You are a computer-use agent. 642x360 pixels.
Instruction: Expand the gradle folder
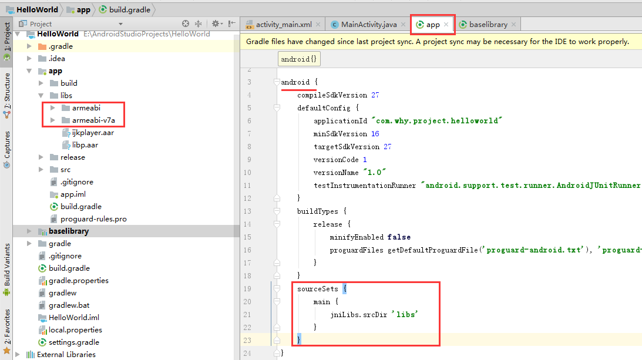coord(29,243)
